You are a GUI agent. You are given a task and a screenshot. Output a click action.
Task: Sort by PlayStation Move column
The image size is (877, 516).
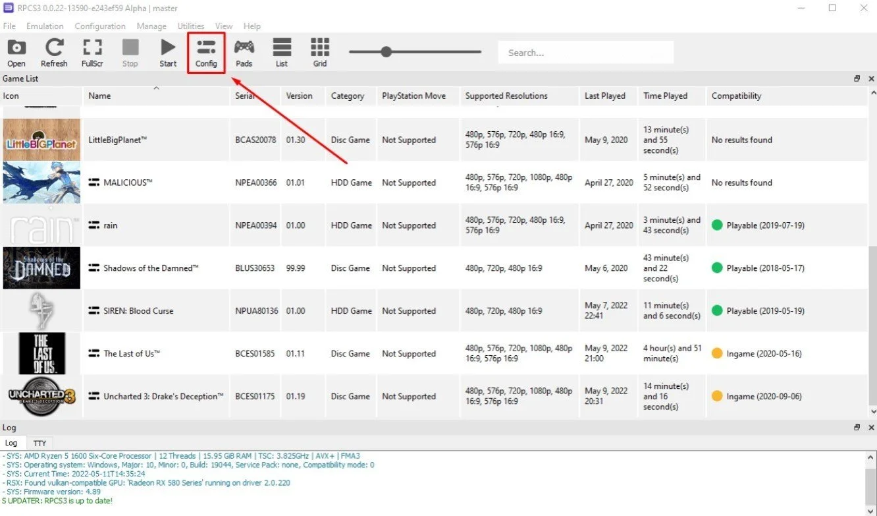tap(418, 96)
